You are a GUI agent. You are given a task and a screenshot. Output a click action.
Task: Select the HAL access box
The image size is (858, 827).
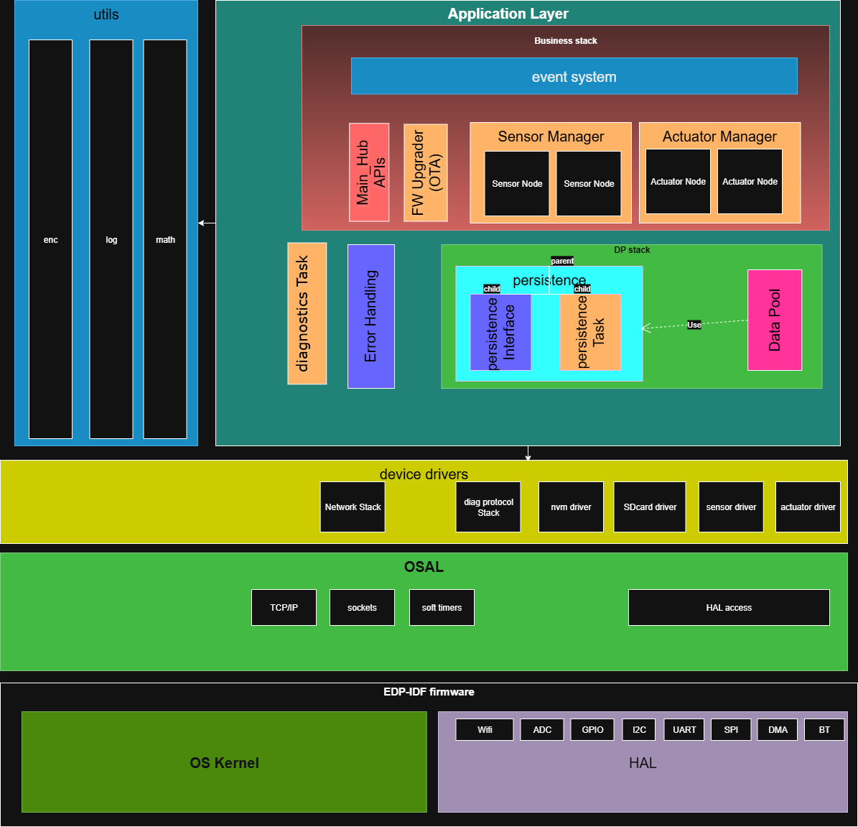click(x=729, y=607)
